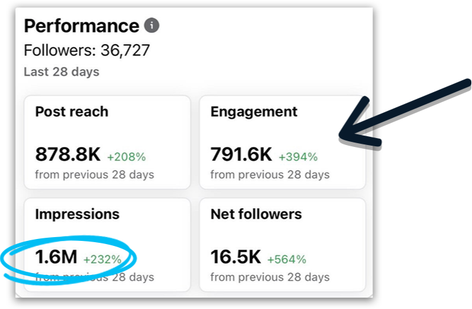Select the Last 28 days label
This screenshot has height=309, width=472.
(x=61, y=72)
